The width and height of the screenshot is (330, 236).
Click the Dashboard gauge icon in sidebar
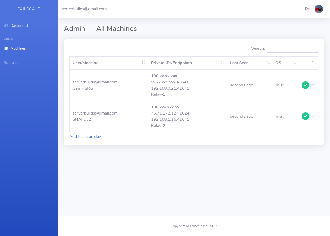[x=6, y=26]
